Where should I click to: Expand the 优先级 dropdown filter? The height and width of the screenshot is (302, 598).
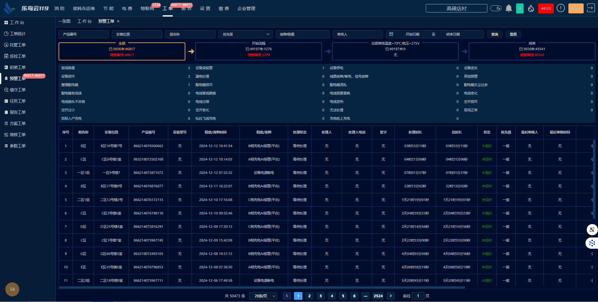coord(245,34)
